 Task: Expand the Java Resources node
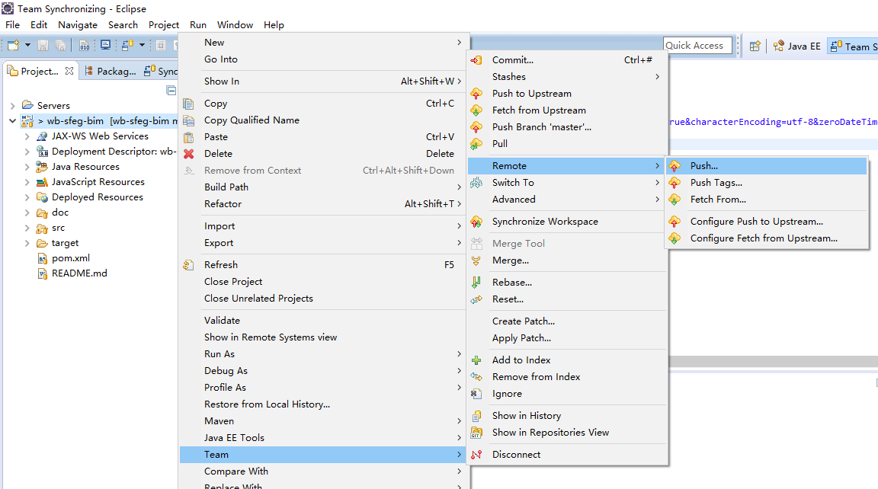click(27, 167)
